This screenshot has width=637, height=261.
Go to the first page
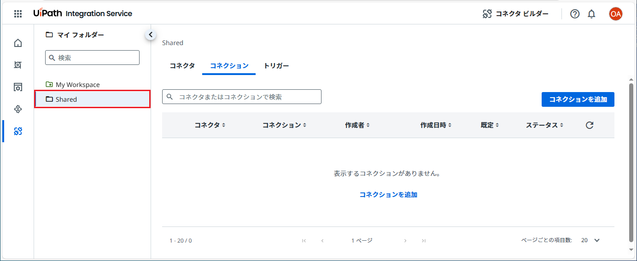[304, 240]
